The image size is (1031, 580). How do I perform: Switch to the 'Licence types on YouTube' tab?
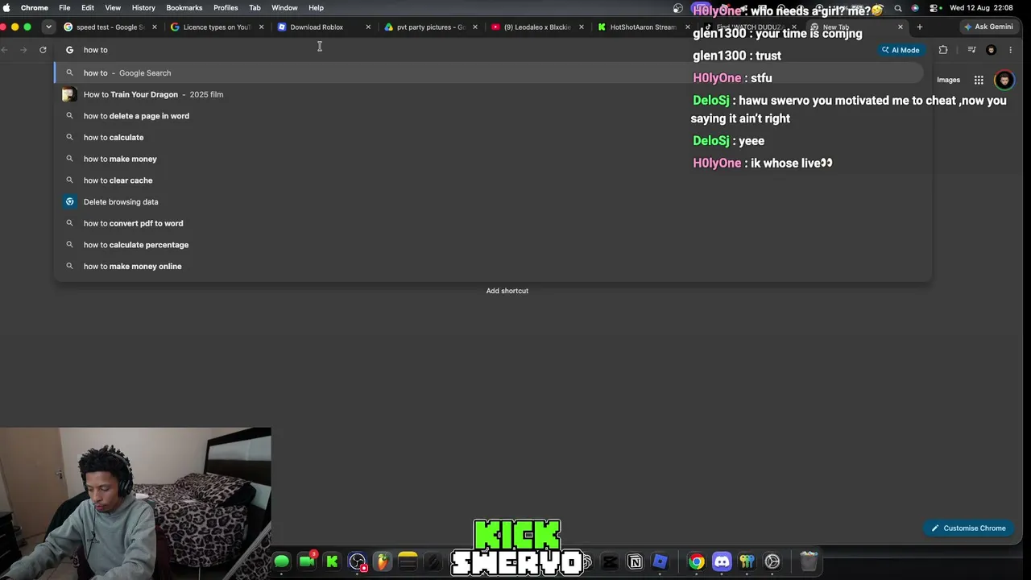click(216, 27)
